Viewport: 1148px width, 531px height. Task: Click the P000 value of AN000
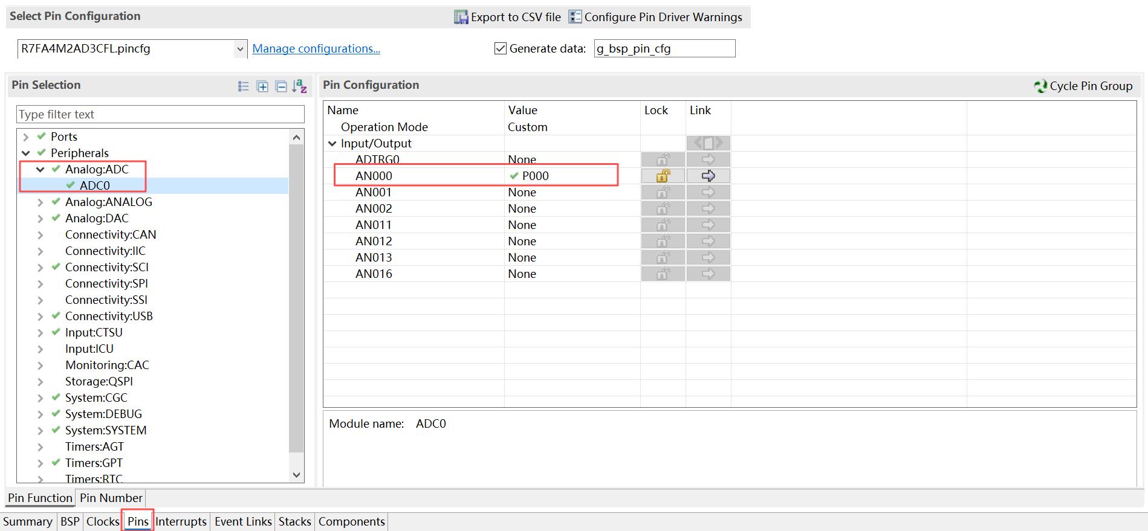(x=536, y=176)
